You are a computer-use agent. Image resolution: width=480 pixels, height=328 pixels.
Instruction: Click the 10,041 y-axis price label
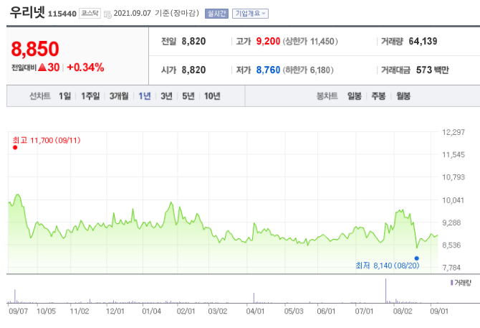coord(453,200)
